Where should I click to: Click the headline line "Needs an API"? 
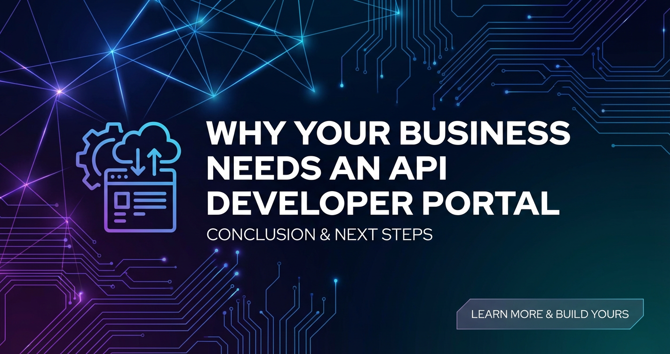click(x=327, y=169)
